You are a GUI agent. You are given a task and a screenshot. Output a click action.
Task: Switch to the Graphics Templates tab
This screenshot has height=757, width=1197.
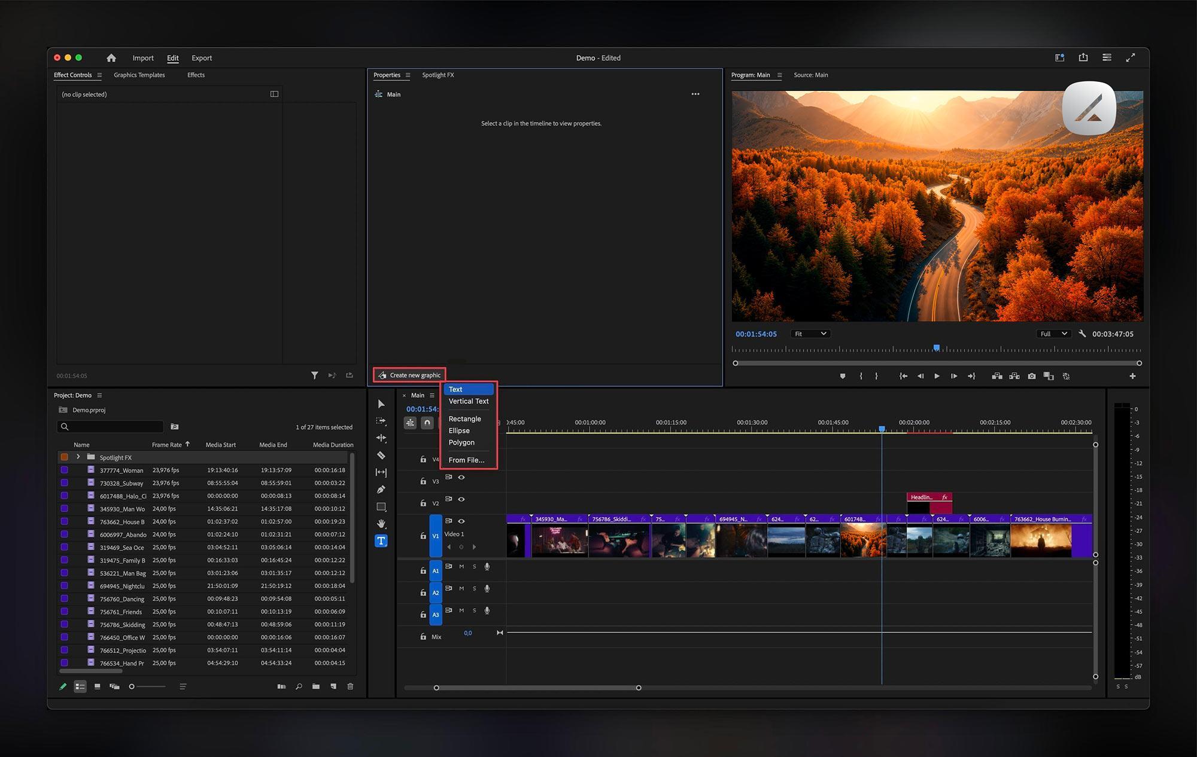click(139, 75)
